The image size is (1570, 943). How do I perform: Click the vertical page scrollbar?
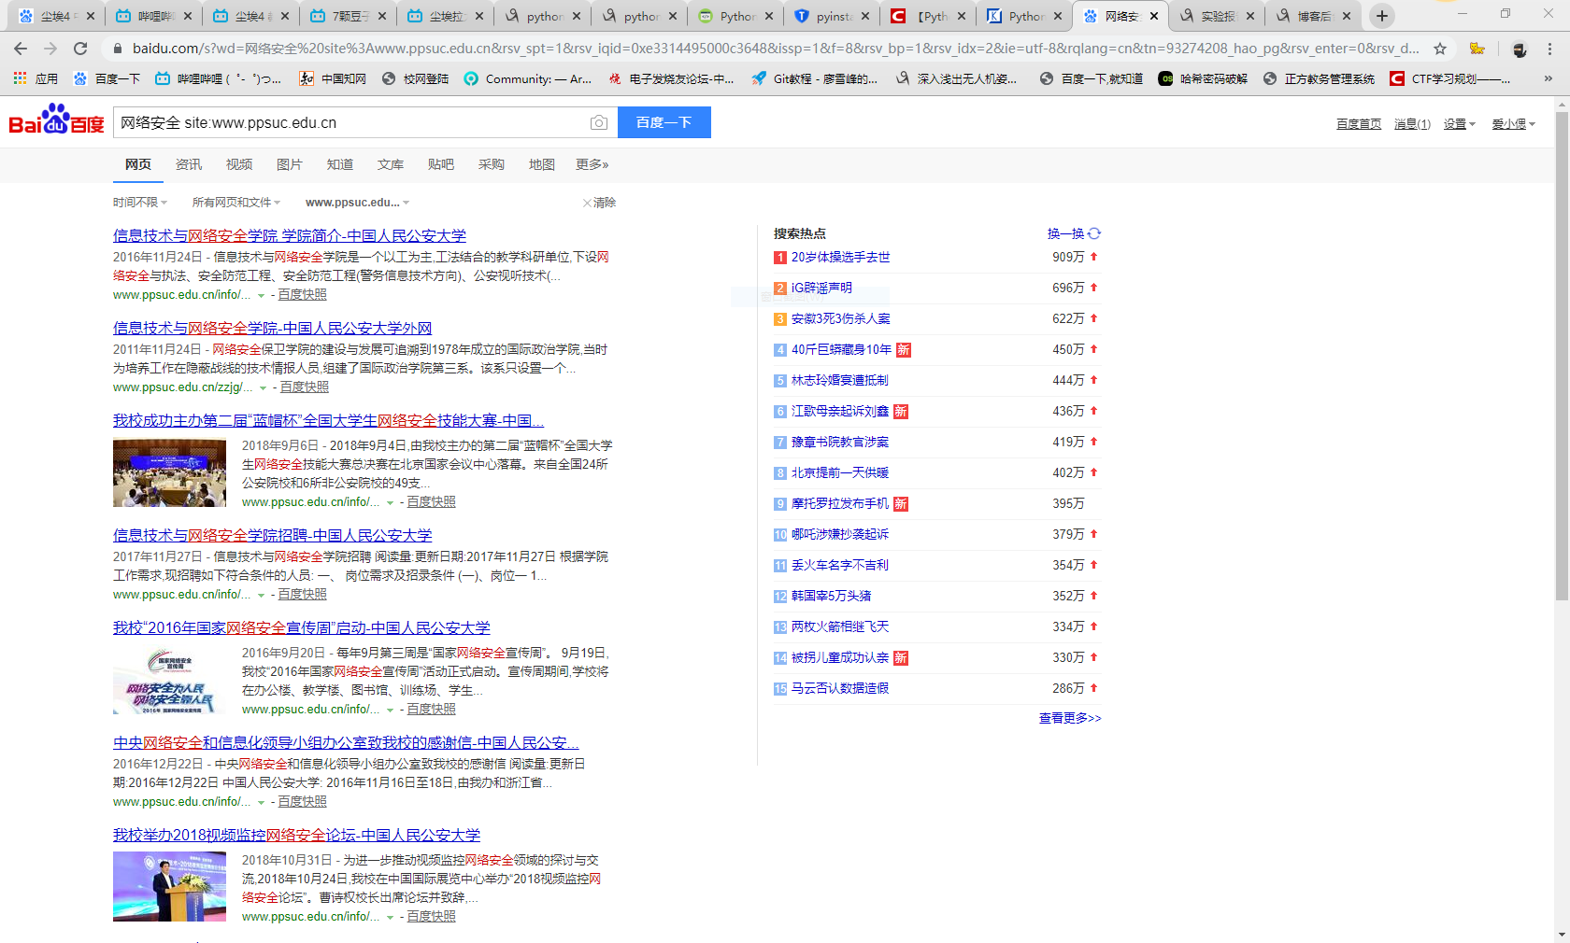point(1562,355)
